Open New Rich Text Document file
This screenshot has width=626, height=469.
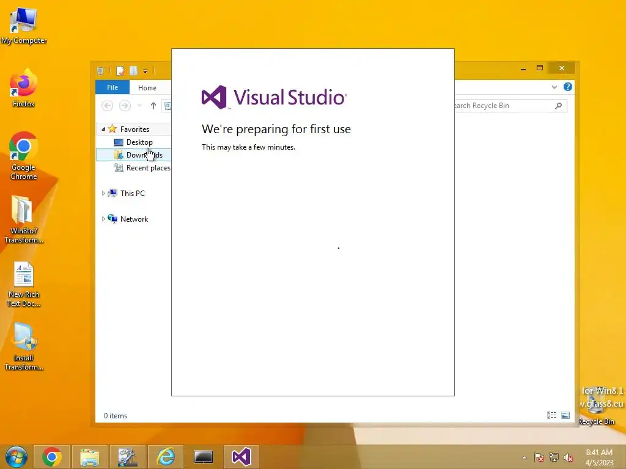click(x=24, y=284)
